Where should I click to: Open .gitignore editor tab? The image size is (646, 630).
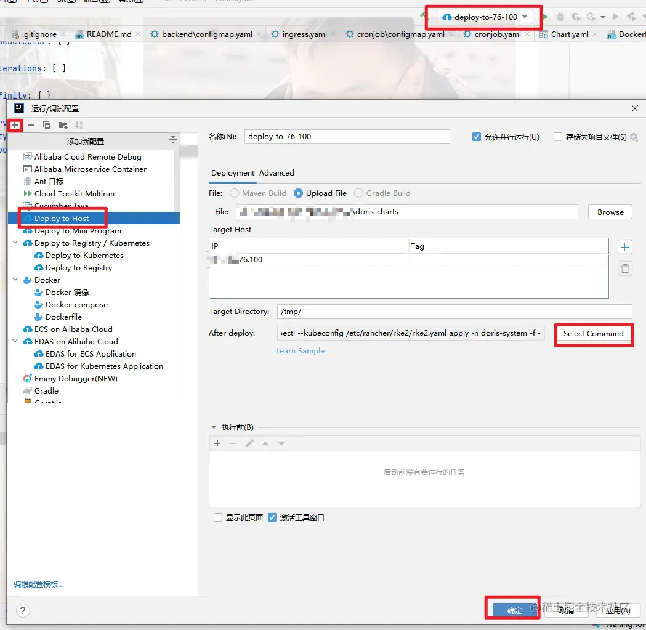pos(39,34)
